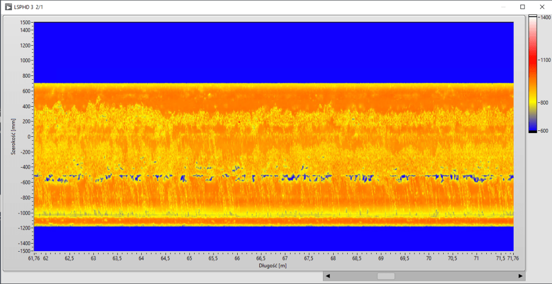
Task: Click the 61,76 x-axis start value
Action: (34, 258)
